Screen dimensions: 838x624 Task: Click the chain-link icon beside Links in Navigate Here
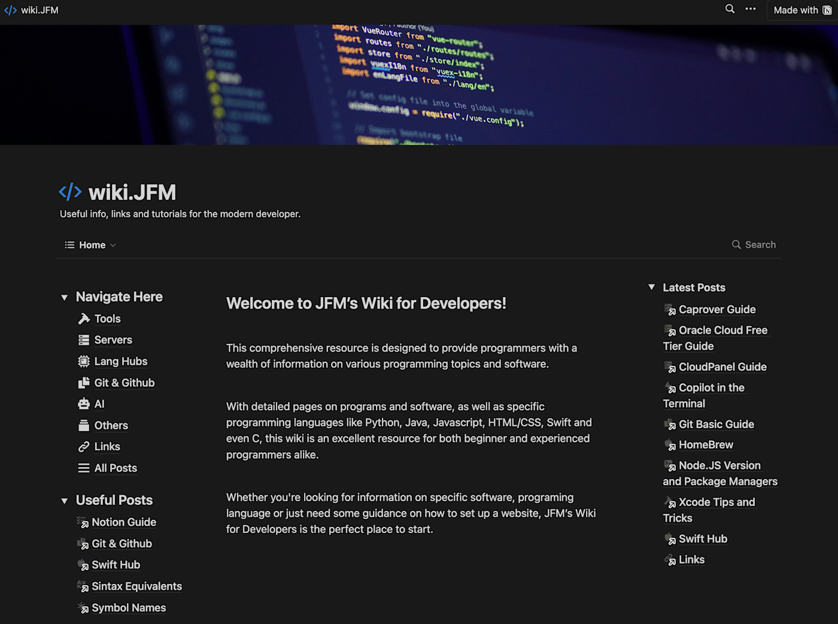(84, 447)
